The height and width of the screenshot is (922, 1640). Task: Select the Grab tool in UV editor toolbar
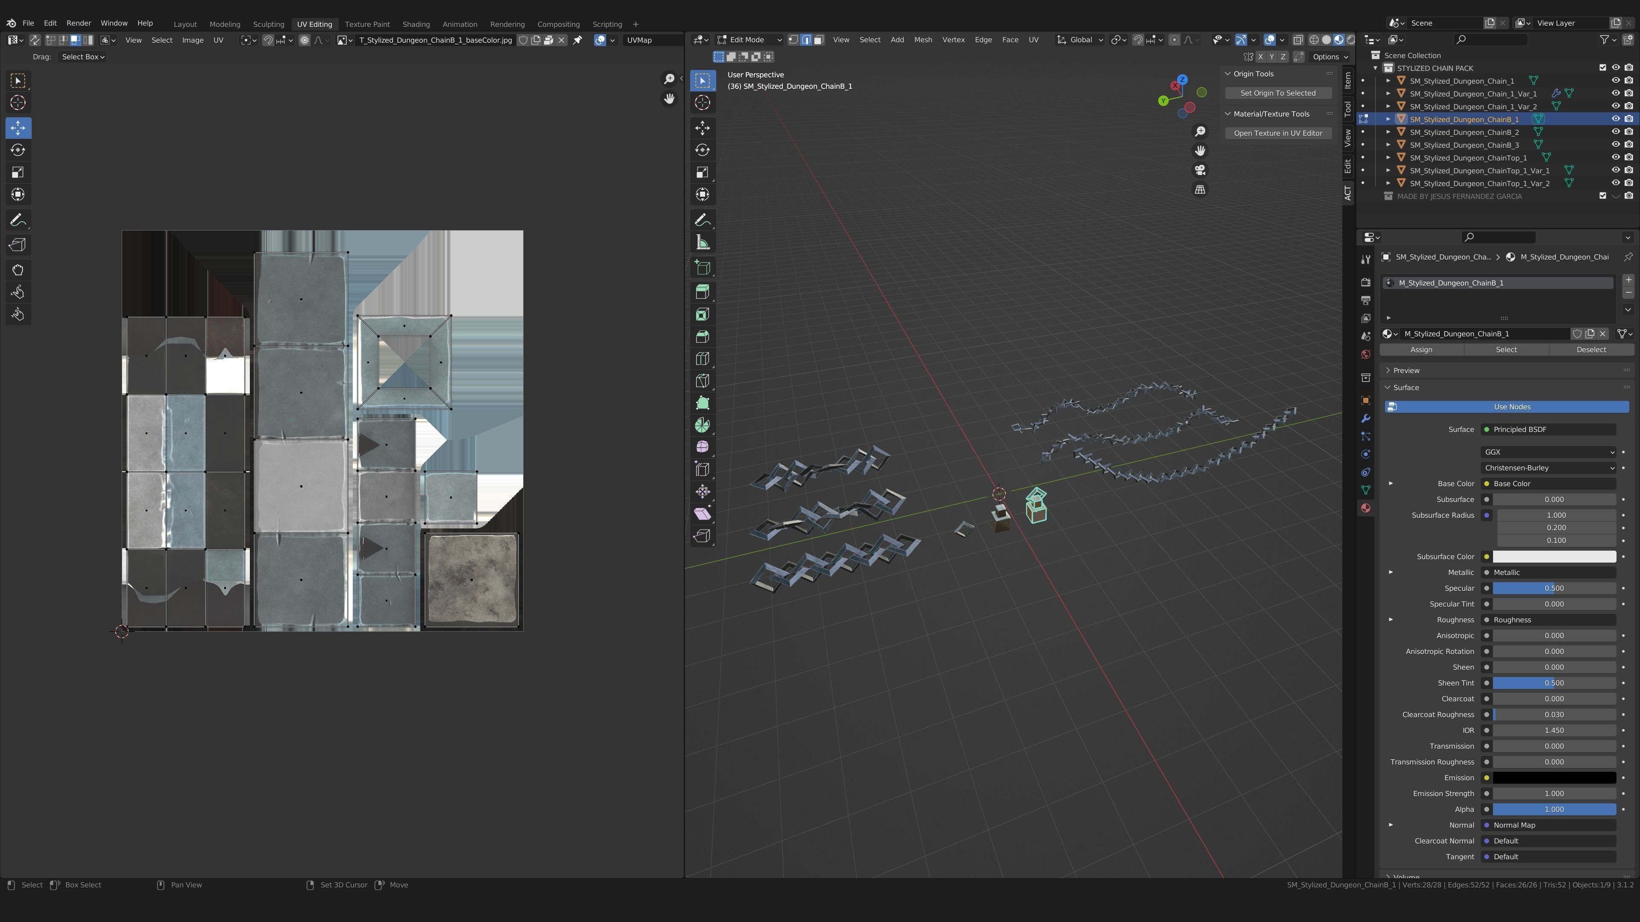[x=18, y=270]
